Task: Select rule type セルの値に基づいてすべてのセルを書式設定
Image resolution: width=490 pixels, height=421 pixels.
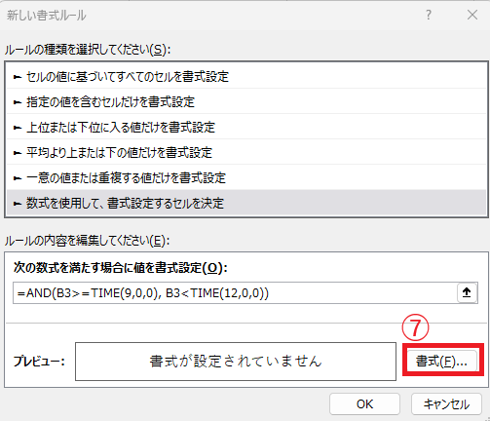Action: click(x=246, y=77)
